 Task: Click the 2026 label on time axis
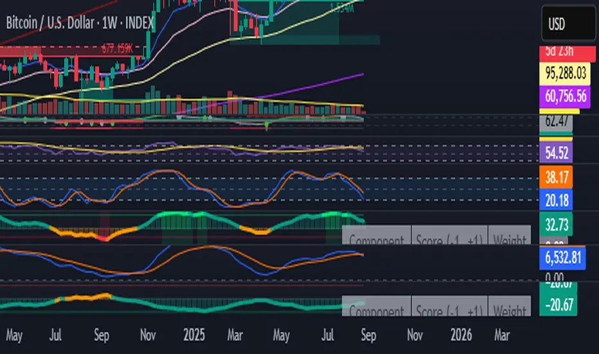(461, 335)
